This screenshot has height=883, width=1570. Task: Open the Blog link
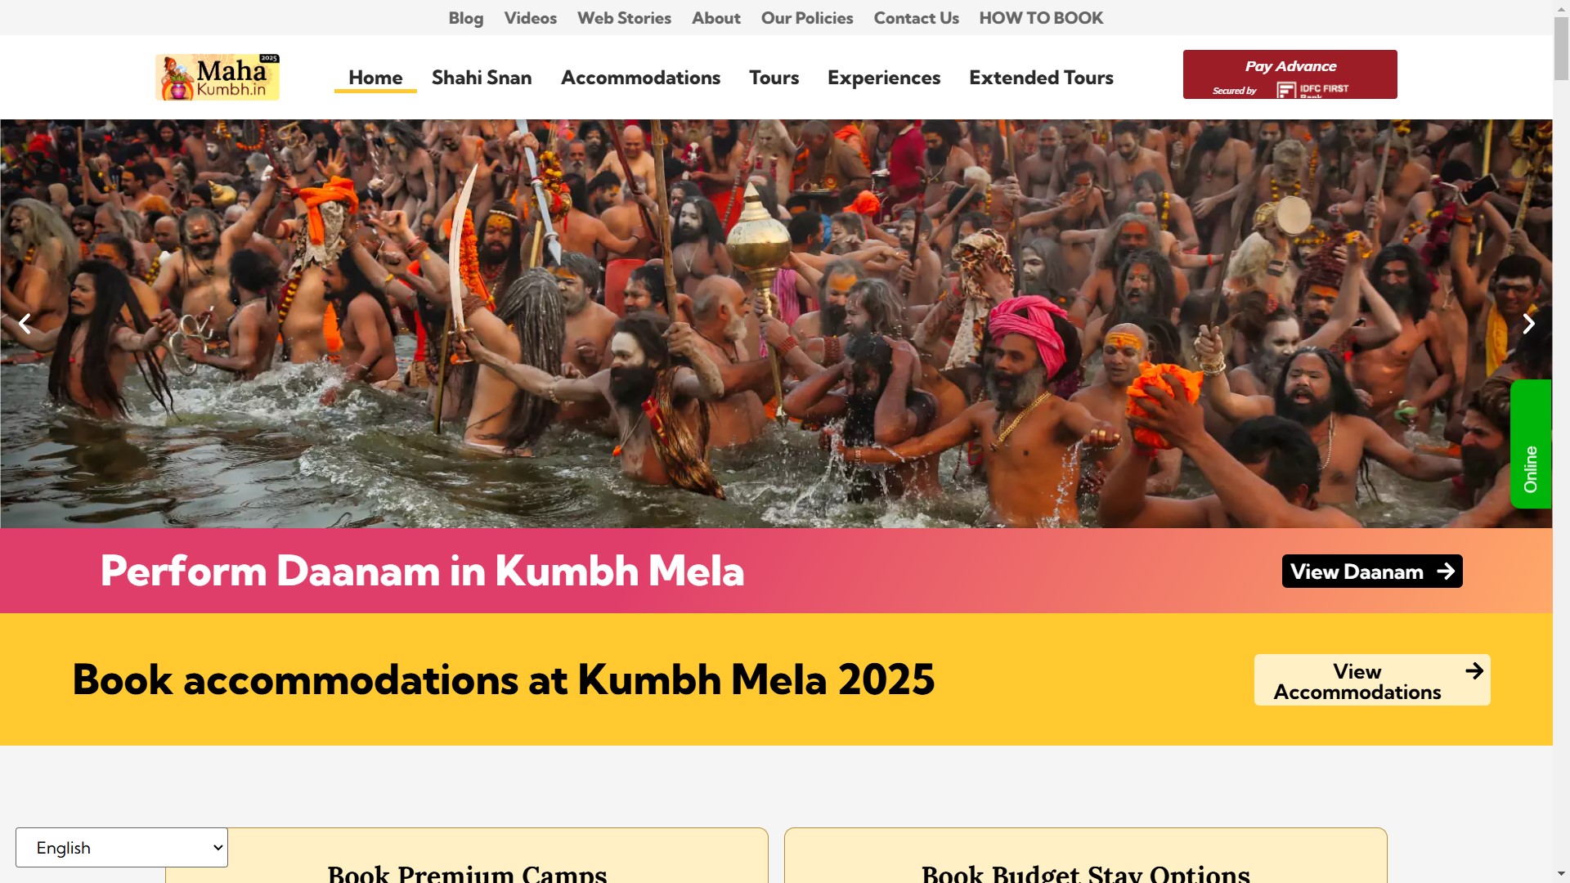[466, 18]
